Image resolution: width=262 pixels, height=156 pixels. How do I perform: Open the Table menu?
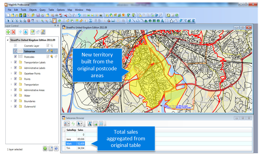coord(51,10)
